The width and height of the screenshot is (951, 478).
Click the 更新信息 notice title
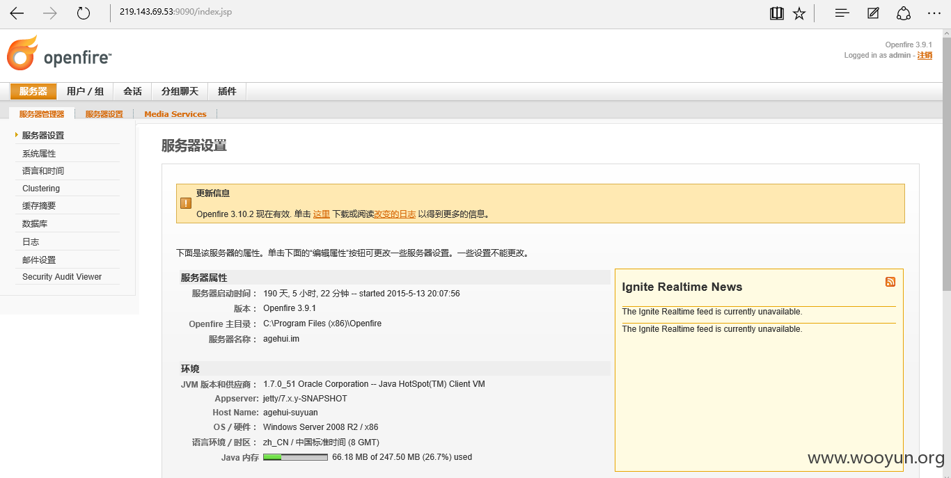[213, 193]
